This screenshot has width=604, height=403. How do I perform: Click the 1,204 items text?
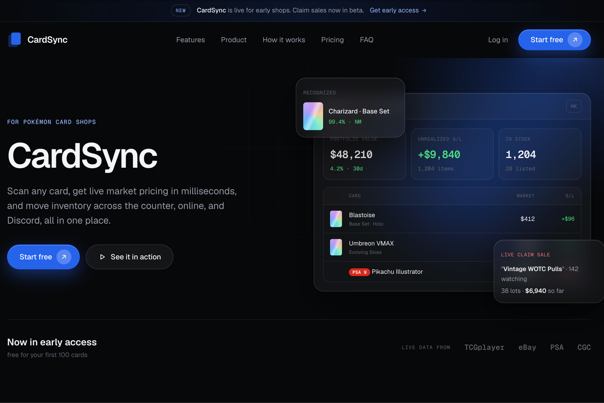point(435,169)
